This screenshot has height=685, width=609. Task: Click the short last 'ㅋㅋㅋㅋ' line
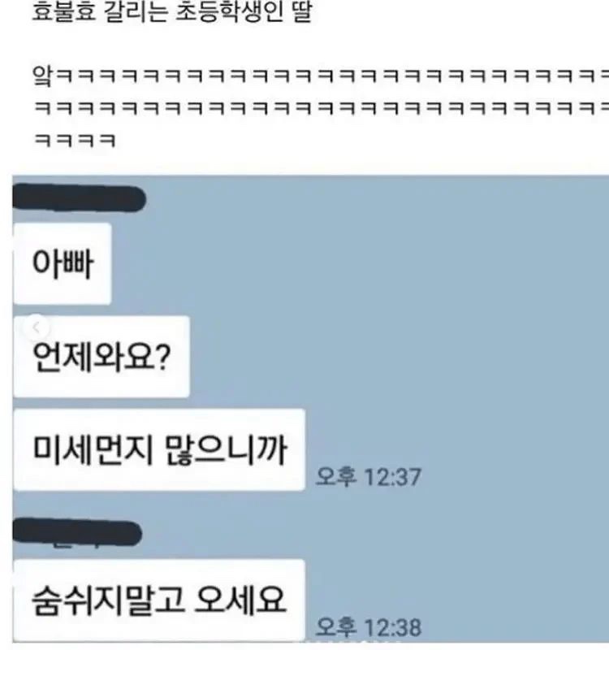pyautogui.click(x=75, y=141)
